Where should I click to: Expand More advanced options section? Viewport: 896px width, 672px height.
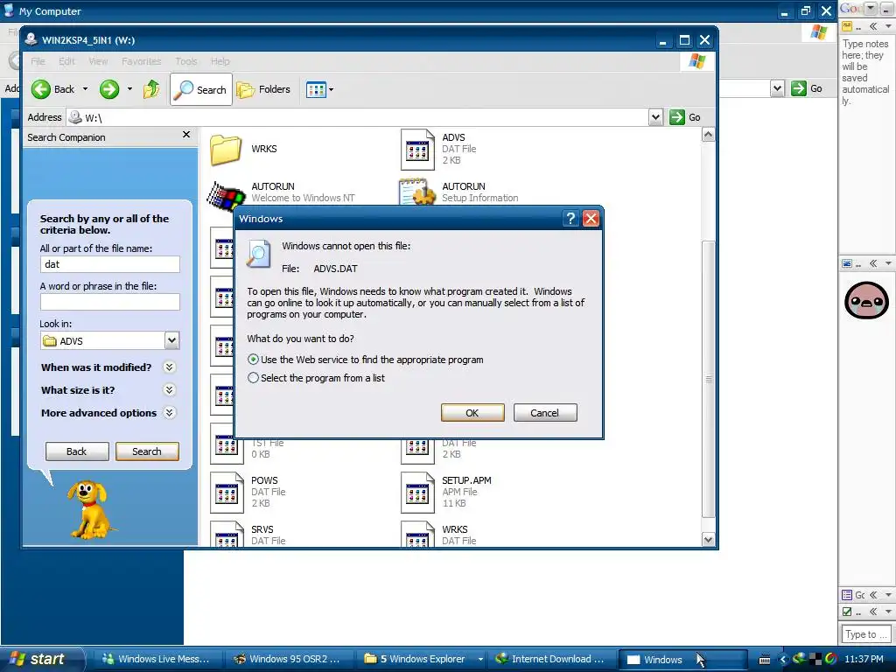click(169, 413)
